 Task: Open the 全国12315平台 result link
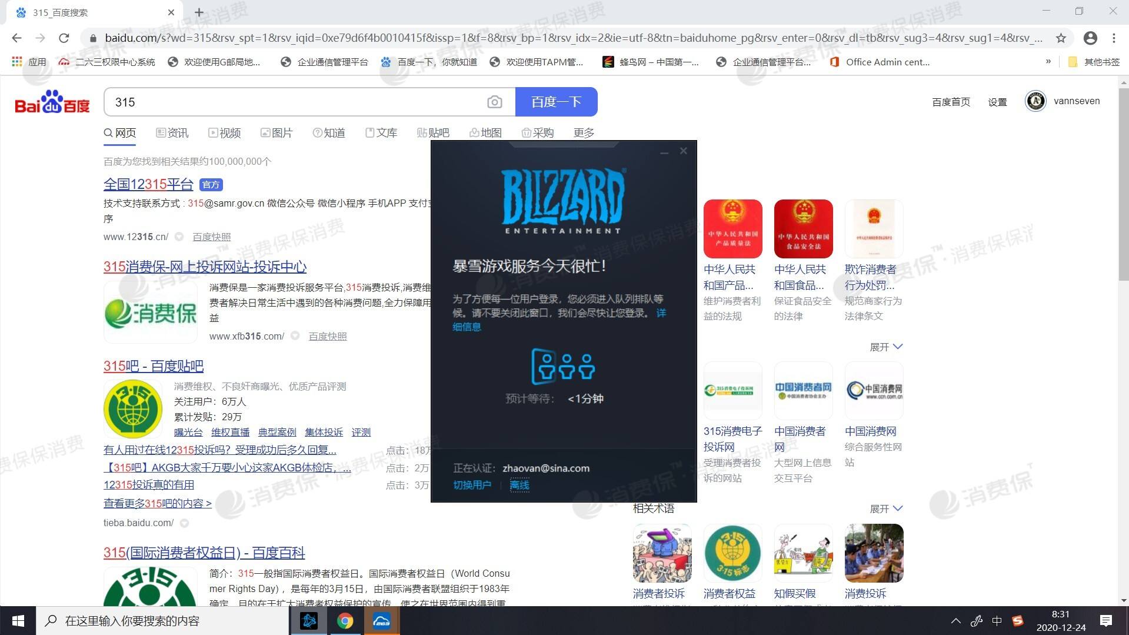pos(148,184)
